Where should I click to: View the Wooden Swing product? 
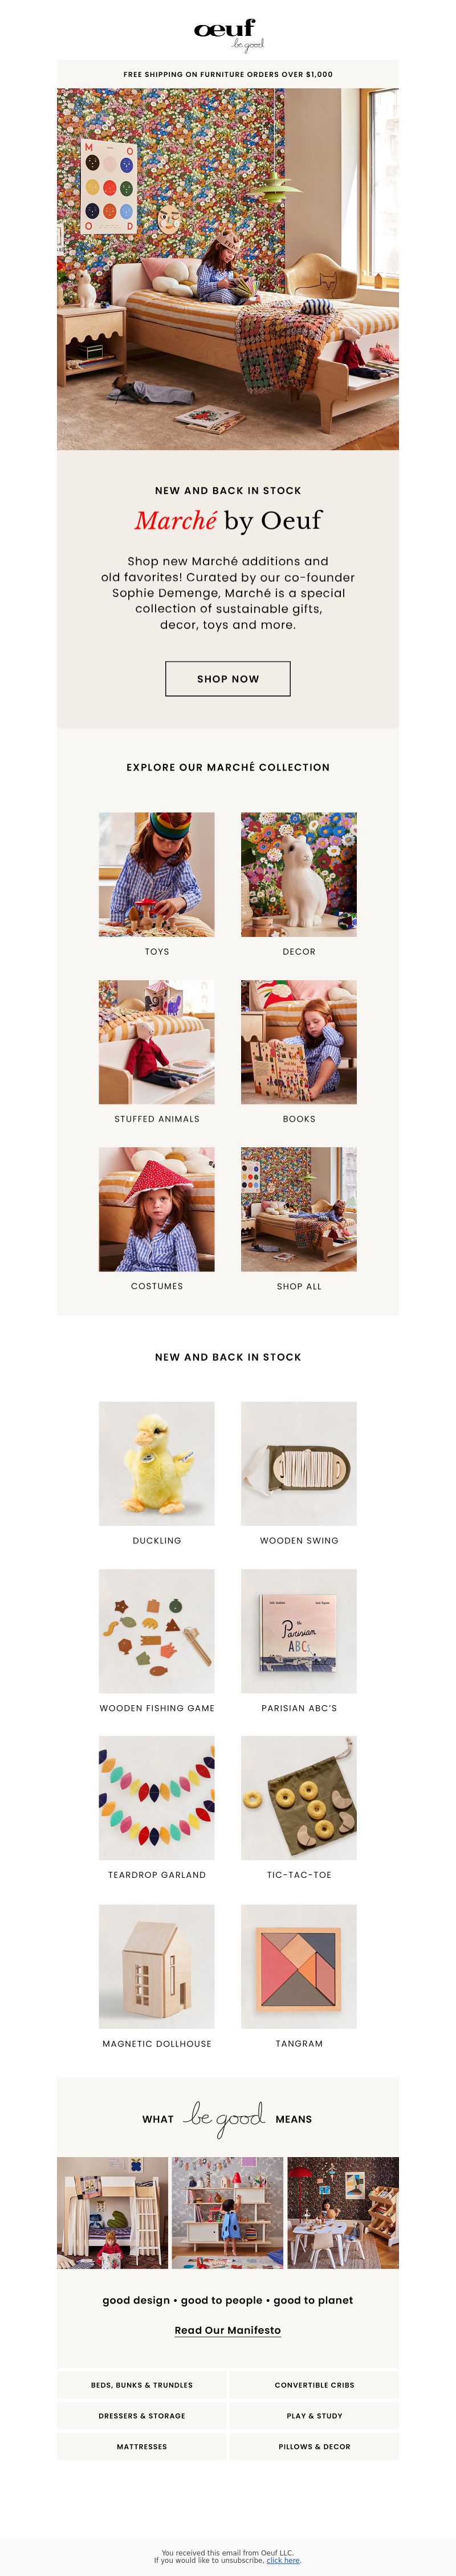click(299, 1463)
